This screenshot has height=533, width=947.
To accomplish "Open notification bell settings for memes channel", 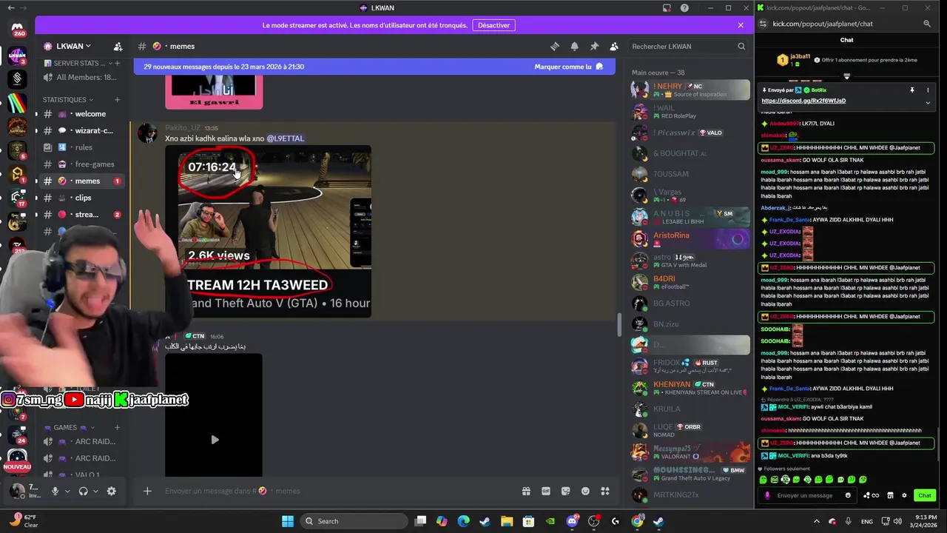I will tap(575, 46).
